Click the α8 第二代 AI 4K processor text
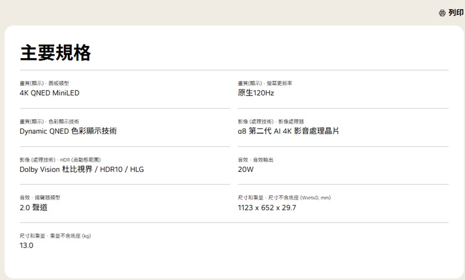 click(x=288, y=131)
